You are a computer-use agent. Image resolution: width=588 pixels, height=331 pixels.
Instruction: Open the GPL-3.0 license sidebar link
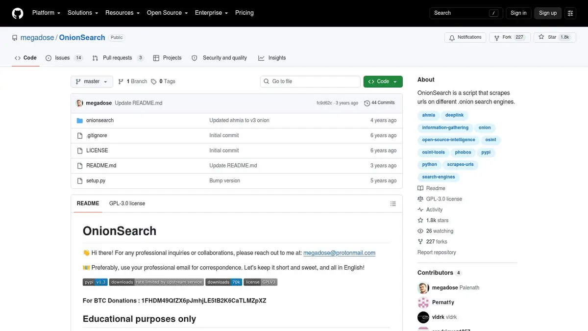click(440, 199)
